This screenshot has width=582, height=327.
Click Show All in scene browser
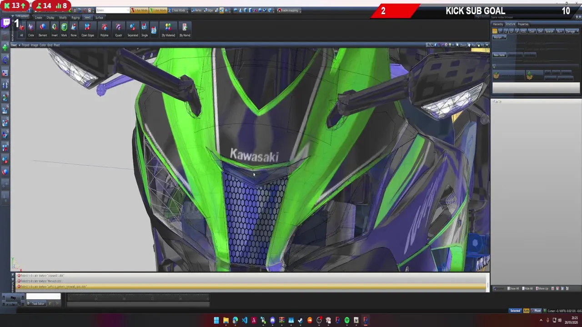[x=513, y=288]
